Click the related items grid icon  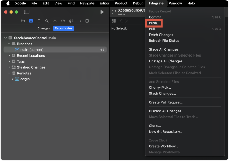[114, 21]
